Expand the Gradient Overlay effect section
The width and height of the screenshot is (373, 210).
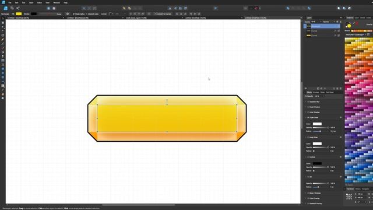click(x=305, y=204)
